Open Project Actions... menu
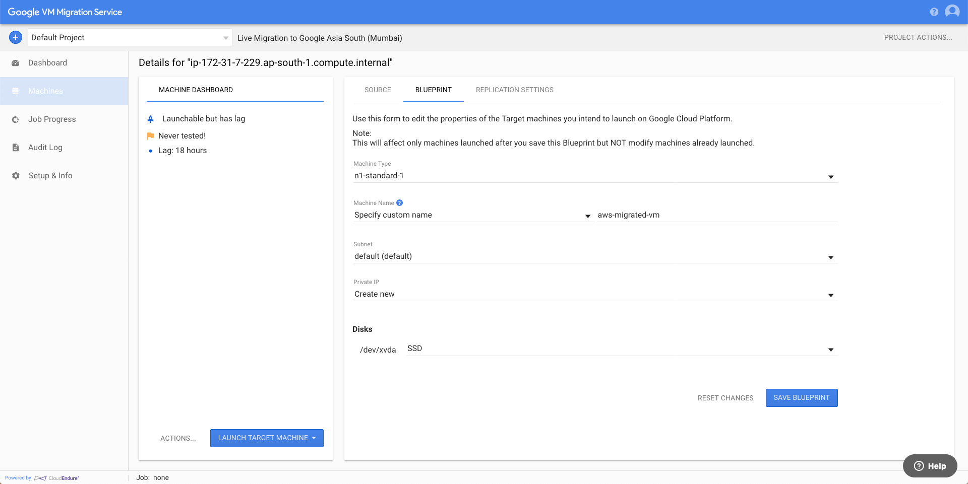Screen dimensions: 968x484 918,37
